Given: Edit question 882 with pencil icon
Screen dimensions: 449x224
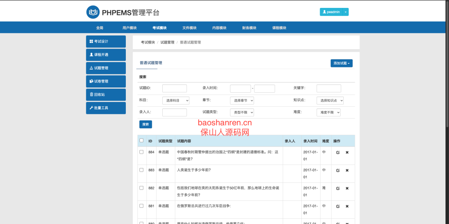Looking at the screenshot, I should point(338,188).
